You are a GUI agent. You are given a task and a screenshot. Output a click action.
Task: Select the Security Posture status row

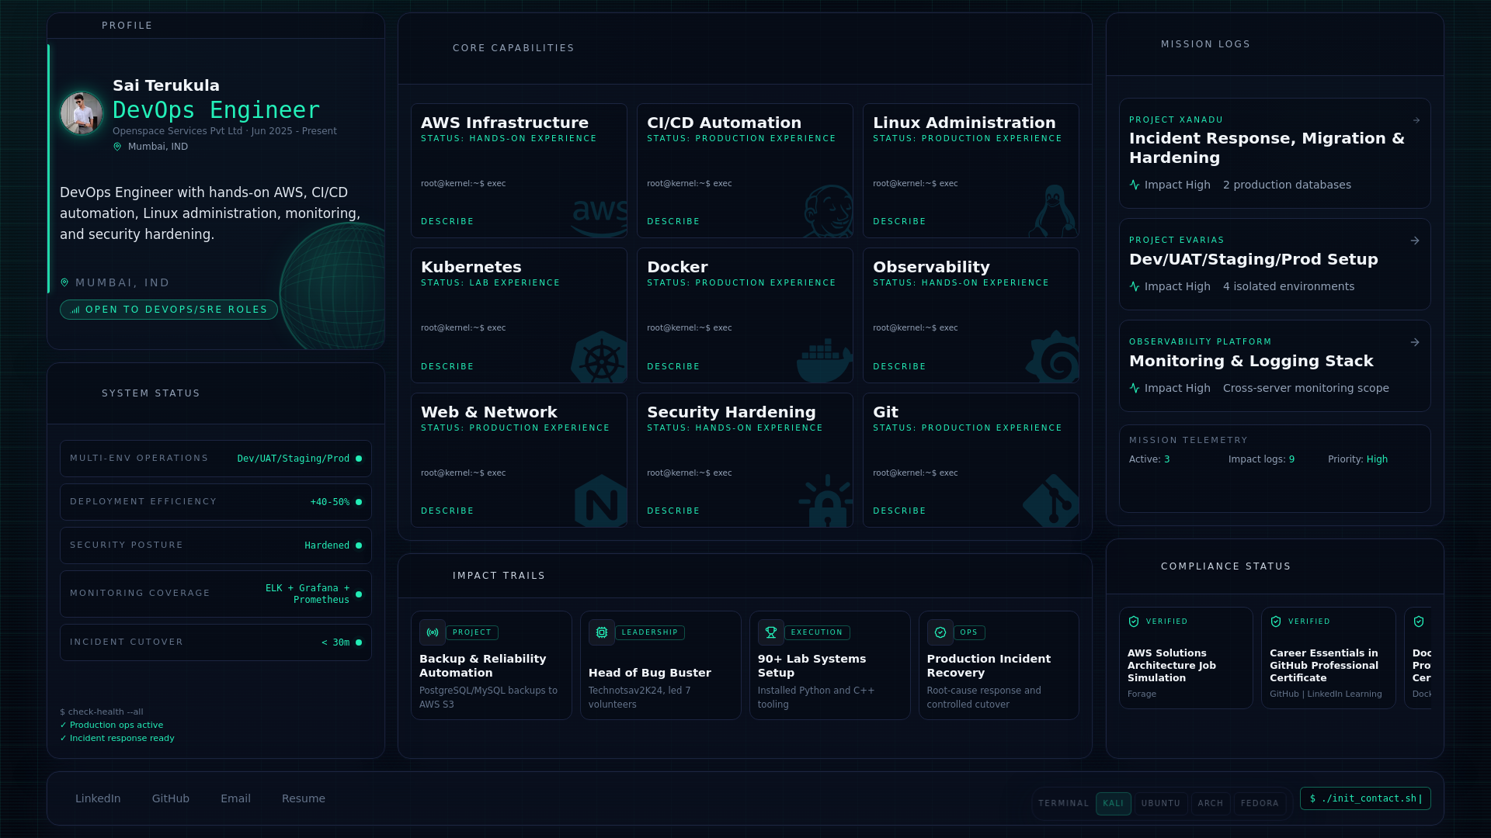216,545
